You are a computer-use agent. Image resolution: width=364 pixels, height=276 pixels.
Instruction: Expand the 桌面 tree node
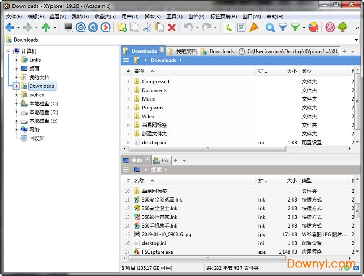pos(16,69)
